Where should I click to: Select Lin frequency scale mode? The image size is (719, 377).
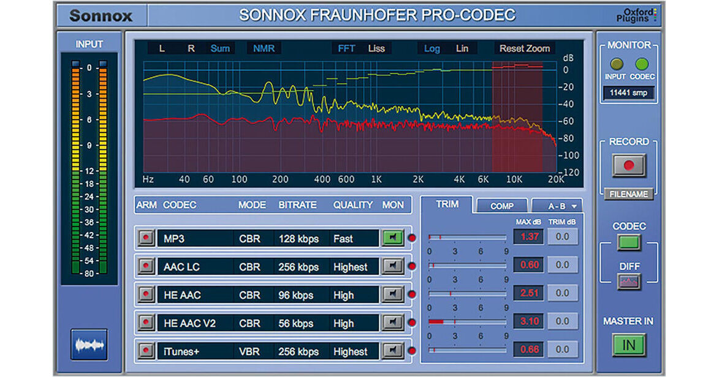click(463, 48)
